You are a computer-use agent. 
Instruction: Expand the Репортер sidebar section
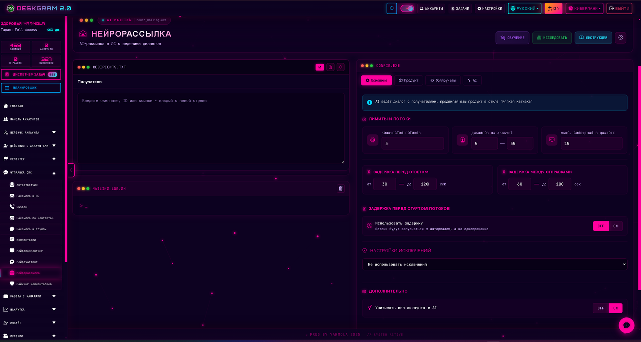coord(54,159)
